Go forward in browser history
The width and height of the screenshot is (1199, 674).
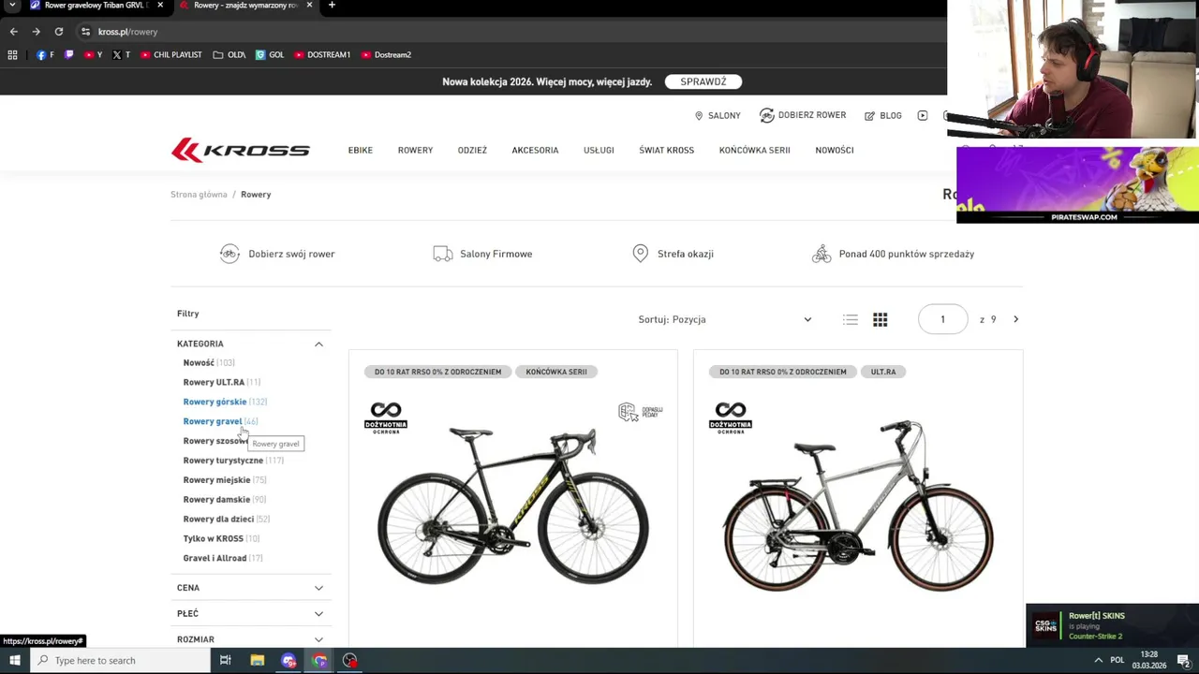36,32
